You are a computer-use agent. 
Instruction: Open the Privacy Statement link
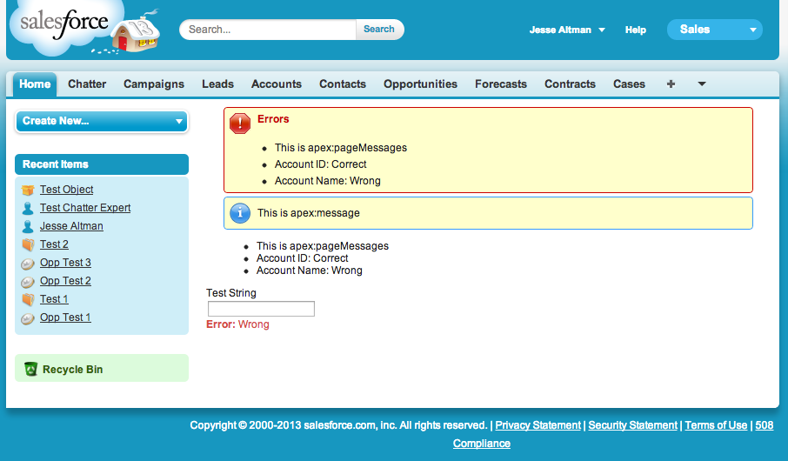click(x=538, y=425)
